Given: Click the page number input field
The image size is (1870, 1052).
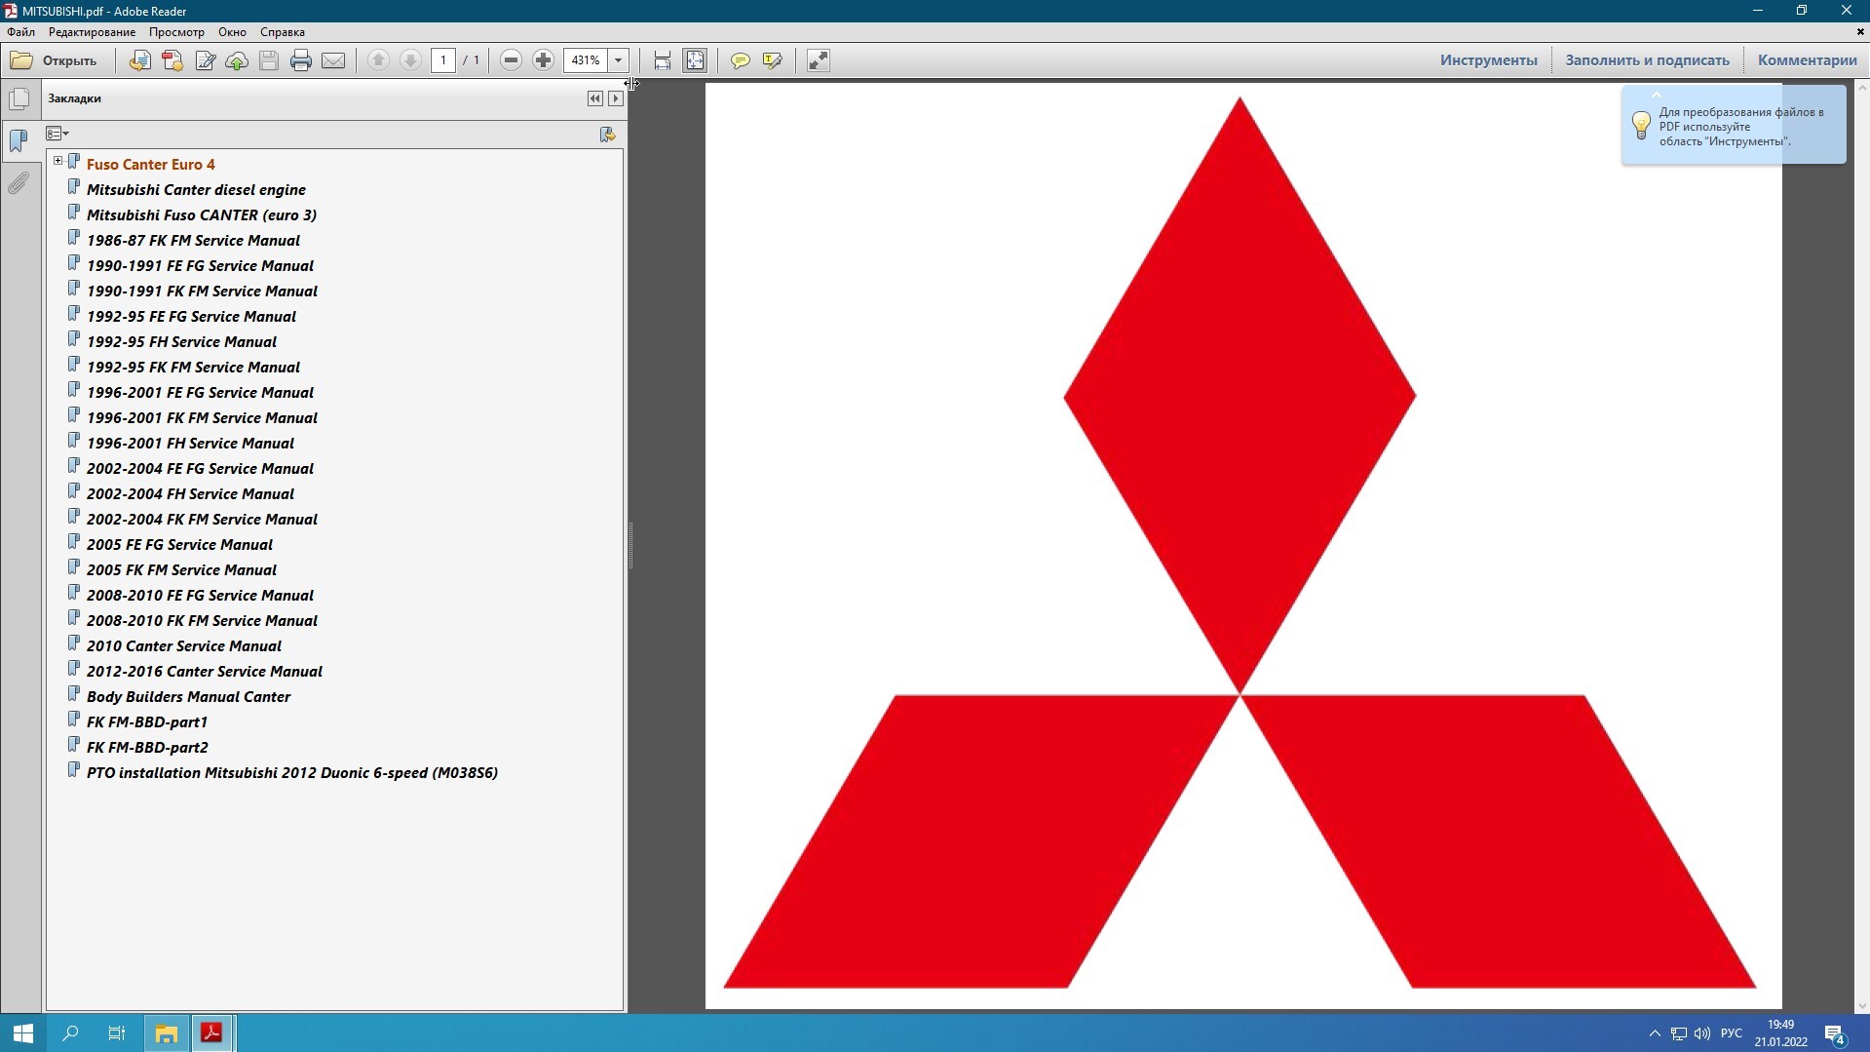Looking at the screenshot, I should pyautogui.click(x=443, y=60).
